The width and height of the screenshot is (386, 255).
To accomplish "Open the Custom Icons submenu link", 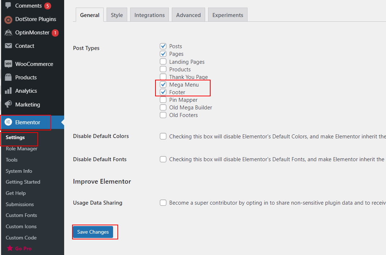I will pyautogui.click(x=21, y=226).
